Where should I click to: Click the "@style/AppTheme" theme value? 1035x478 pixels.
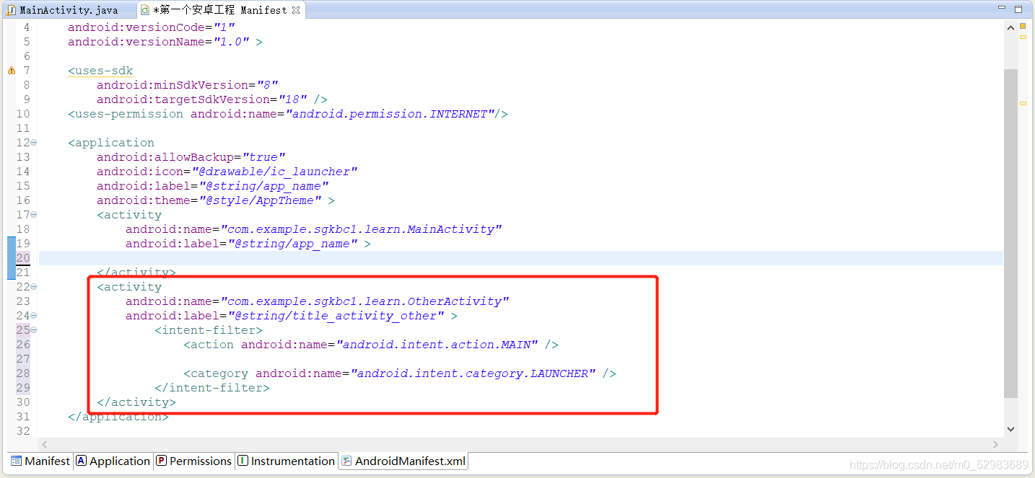pos(260,200)
